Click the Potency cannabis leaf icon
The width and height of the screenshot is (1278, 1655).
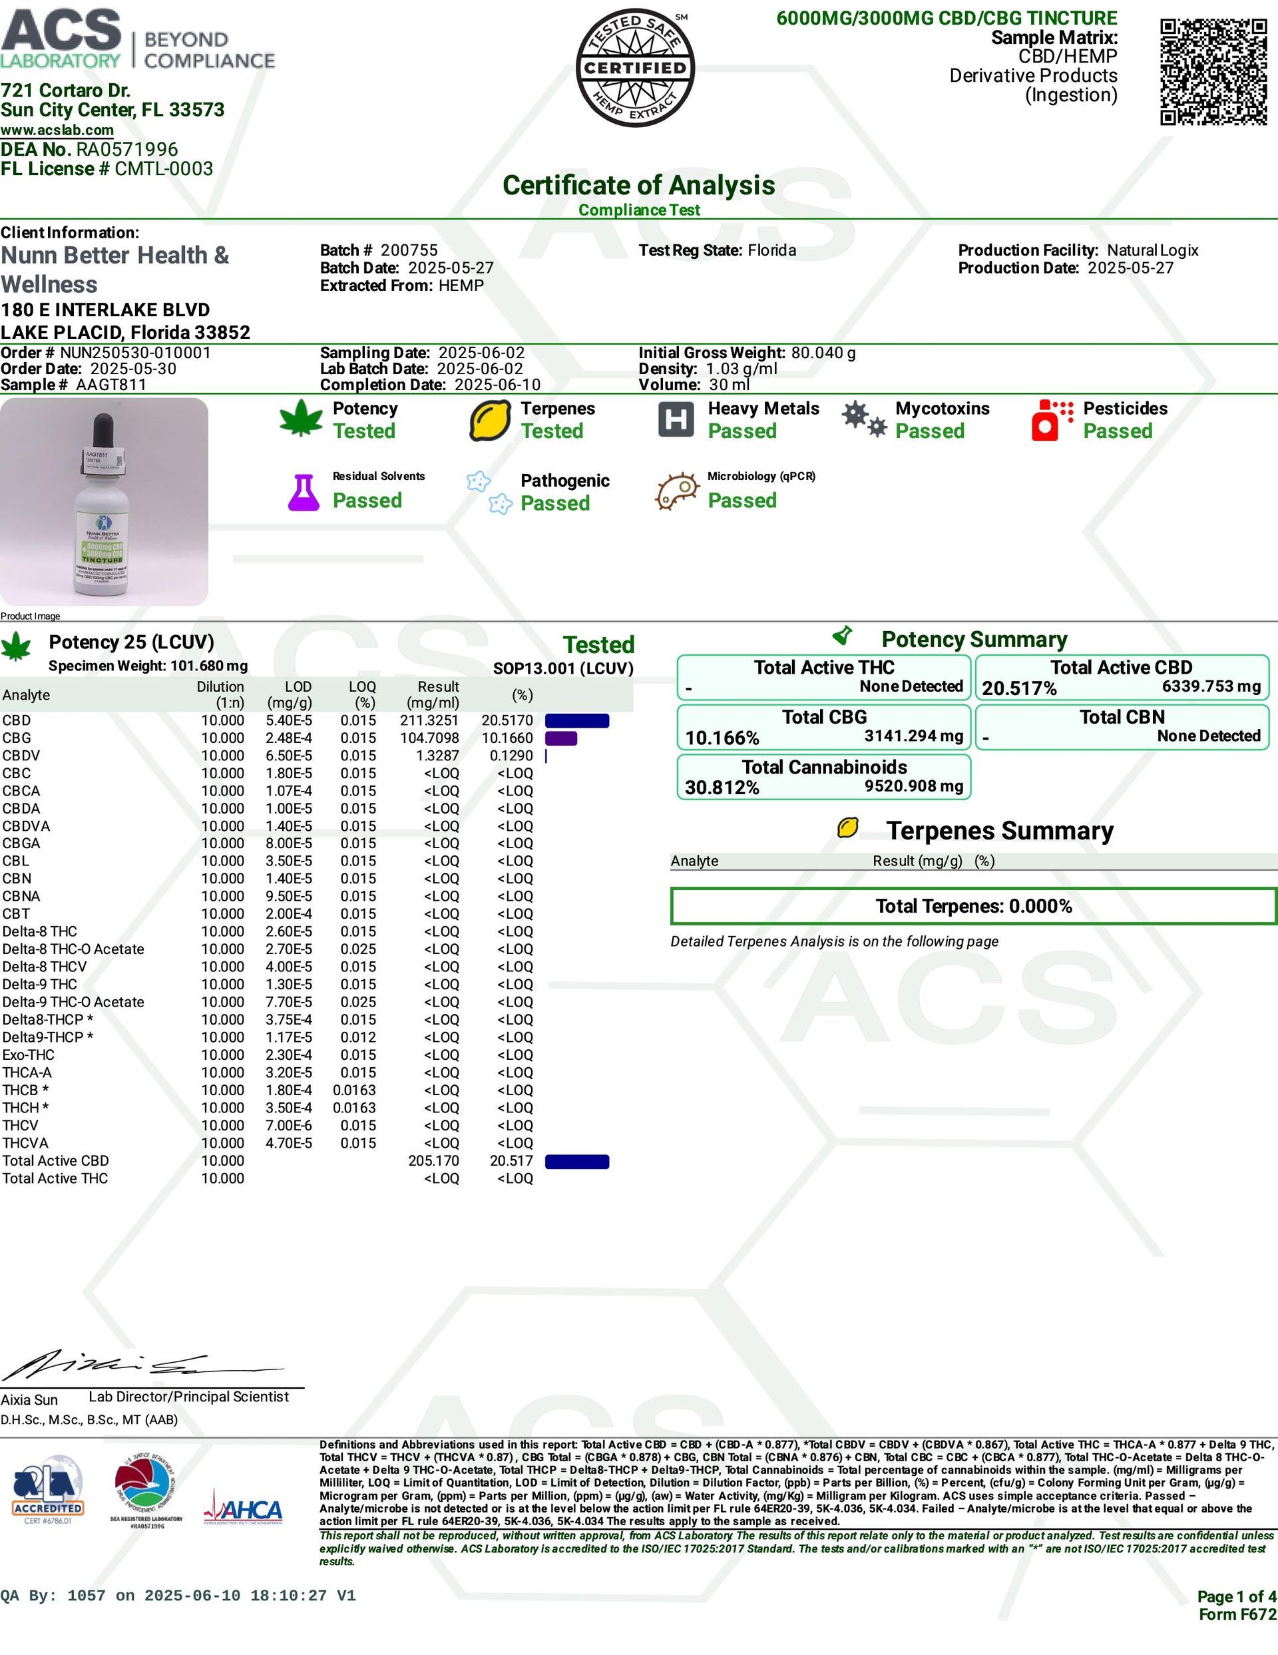(x=301, y=419)
